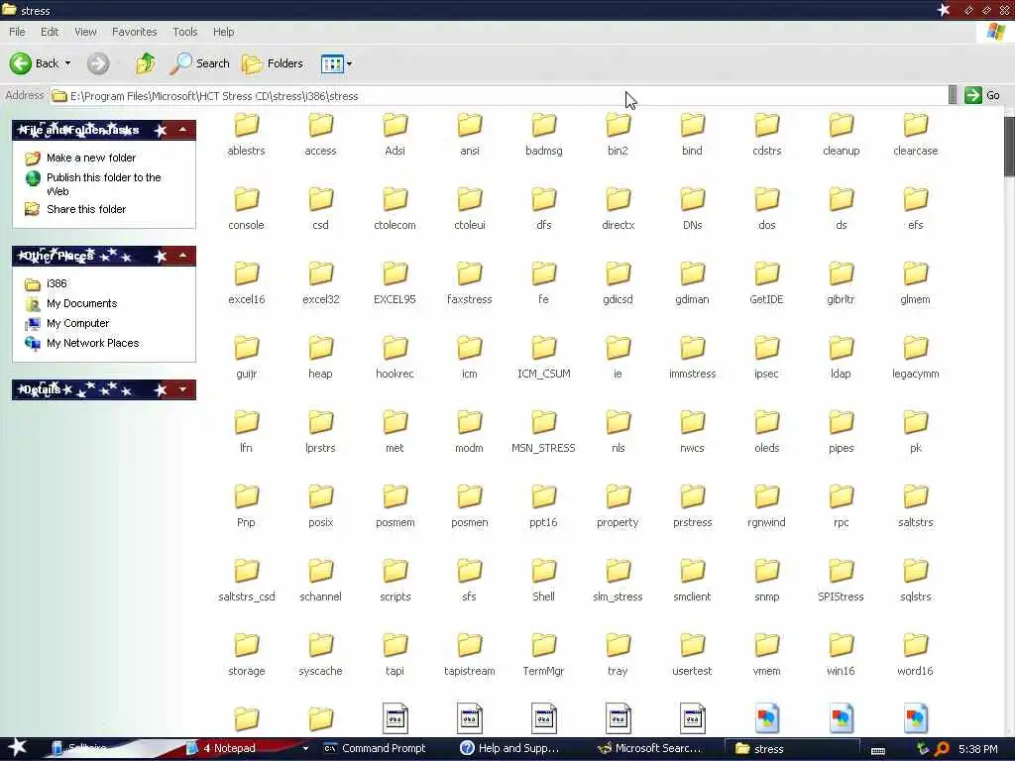Switch to Help and Support taskbar button
Screen dimensions: 1015x761
point(517,749)
